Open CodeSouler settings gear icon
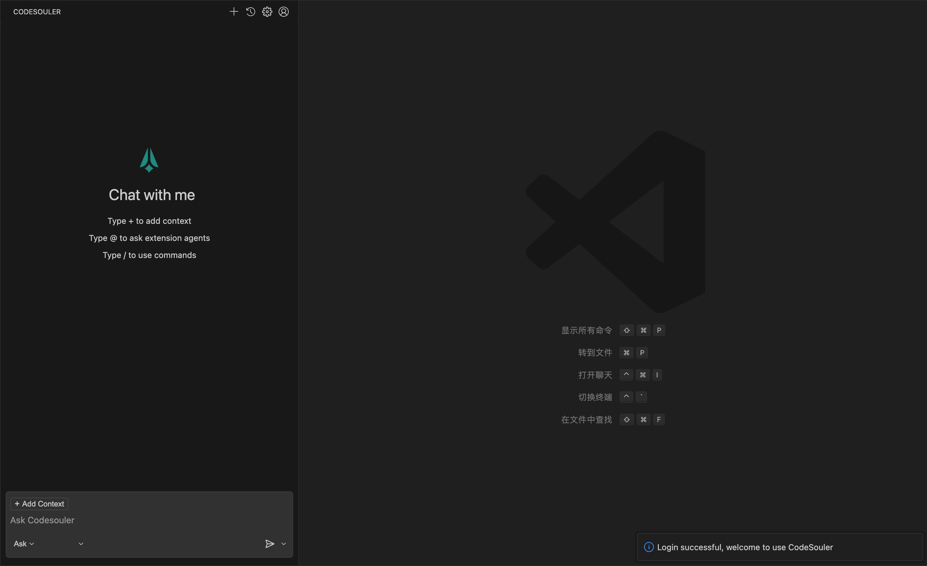 (x=267, y=12)
